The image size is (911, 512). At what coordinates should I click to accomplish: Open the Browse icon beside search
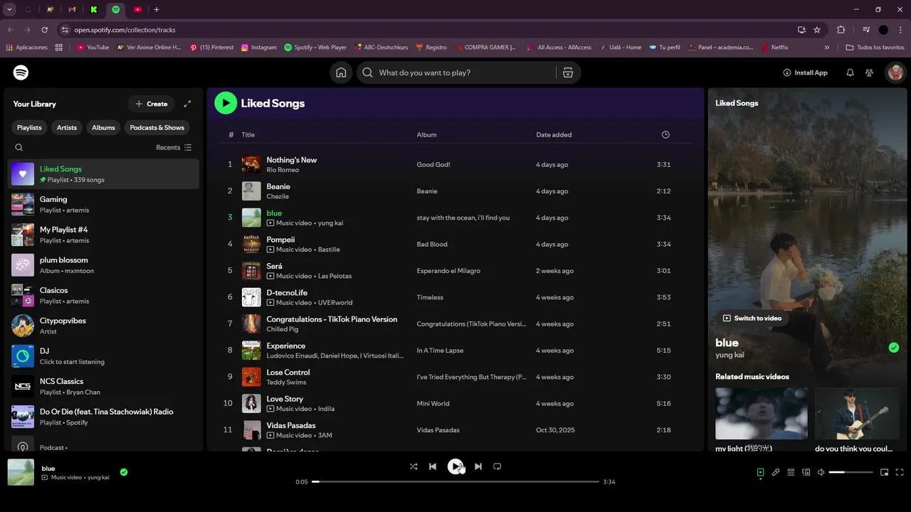[568, 73]
